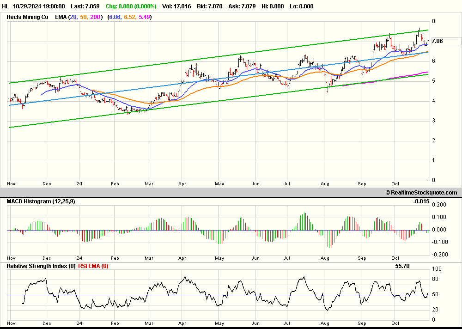Click the Lo: 0.000 reading
Screen dimensions: 462x329
click(302, 6)
